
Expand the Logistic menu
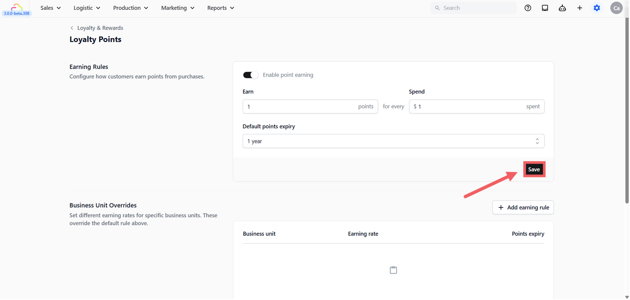(87, 8)
